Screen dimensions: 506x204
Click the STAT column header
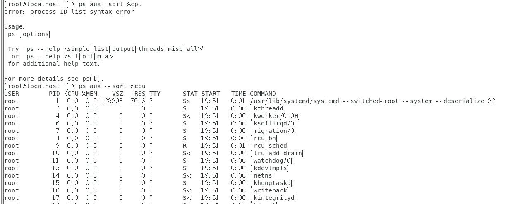(x=190, y=94)
